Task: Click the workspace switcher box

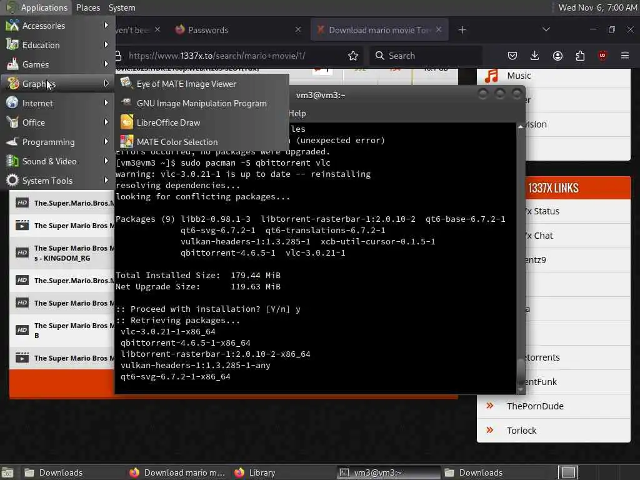Action: 567,472
